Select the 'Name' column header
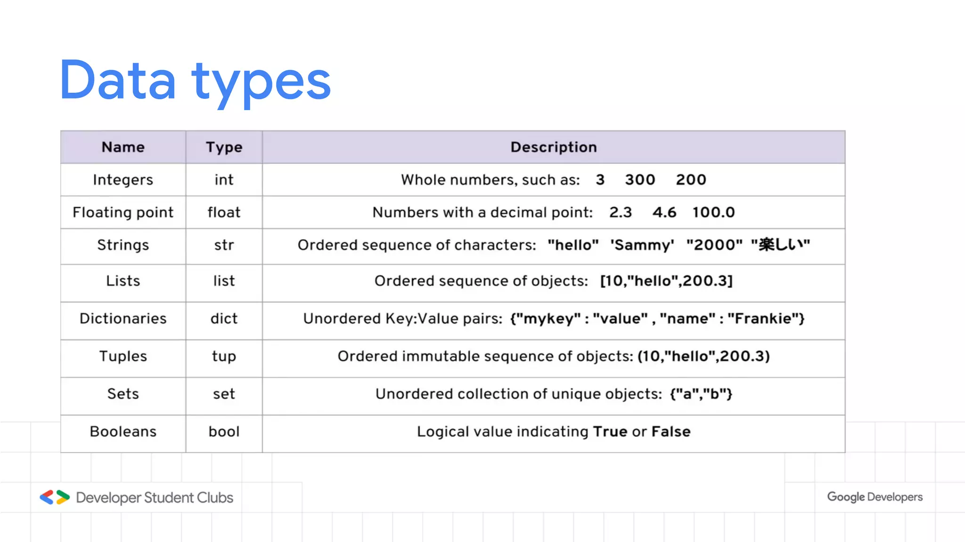965x542 pixels. pos(123,147)
